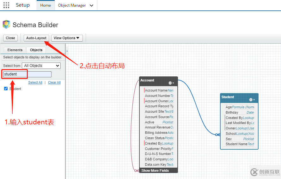Open the App Launcher dots icon
Viewport: 281px width, 179px height.
pos(6,5)
